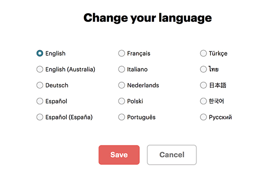Select Español (España) option
Image resolution: width=280 pixels, height=179 pixels.
coord(40,117)
